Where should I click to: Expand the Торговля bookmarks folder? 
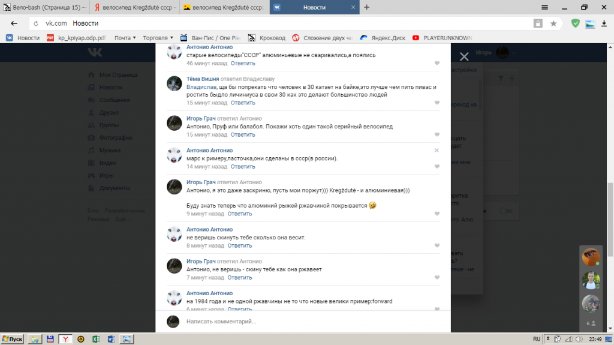click(159, 38)
